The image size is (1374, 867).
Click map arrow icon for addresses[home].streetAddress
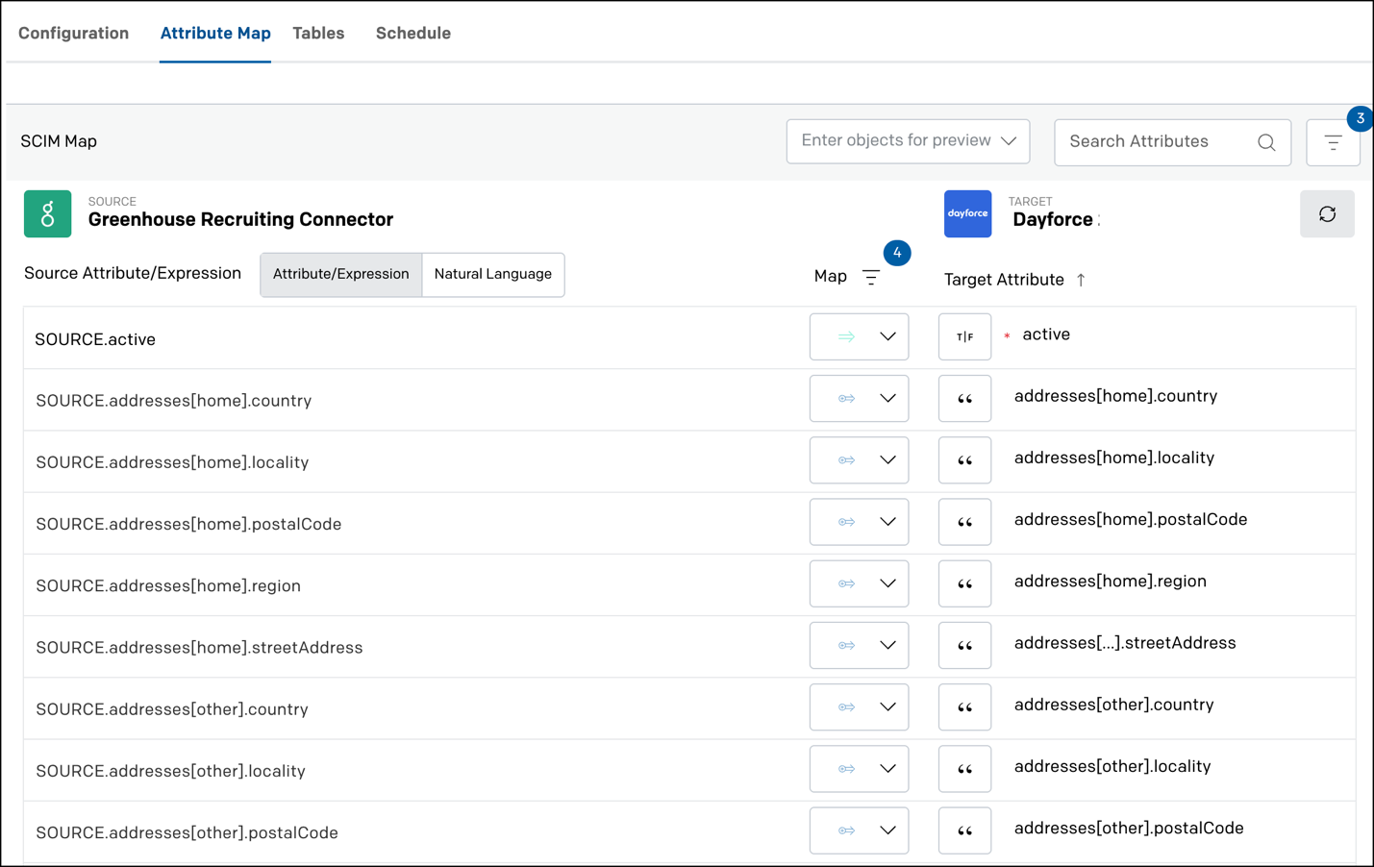pyautogui.click(x=846, y=645)
